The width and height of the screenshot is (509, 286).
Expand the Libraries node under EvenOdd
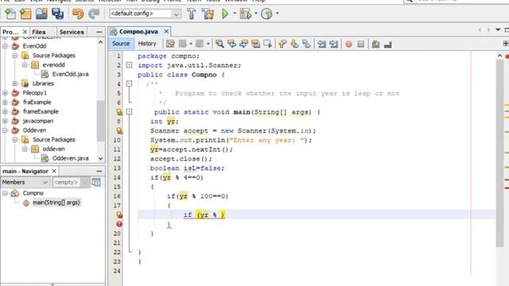[15, 83]
